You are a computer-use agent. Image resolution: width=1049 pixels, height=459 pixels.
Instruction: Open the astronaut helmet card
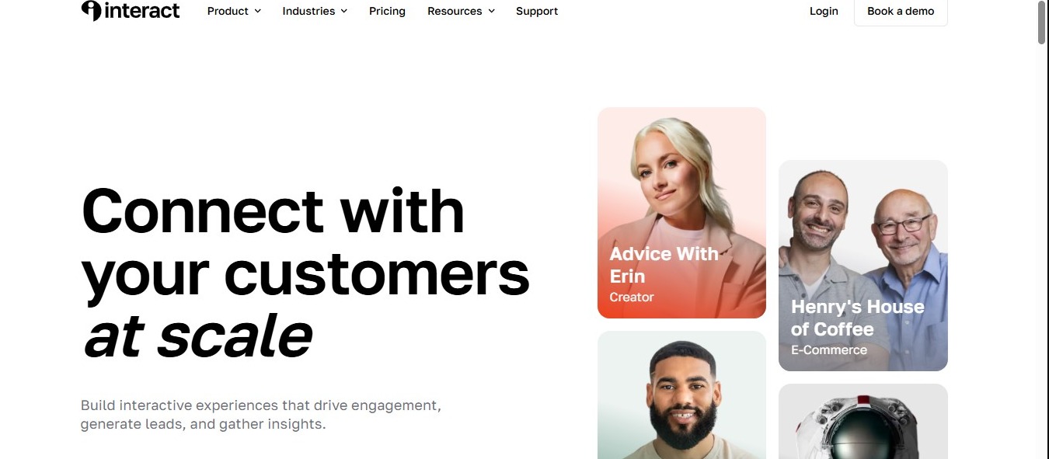[x=863, y=421]
